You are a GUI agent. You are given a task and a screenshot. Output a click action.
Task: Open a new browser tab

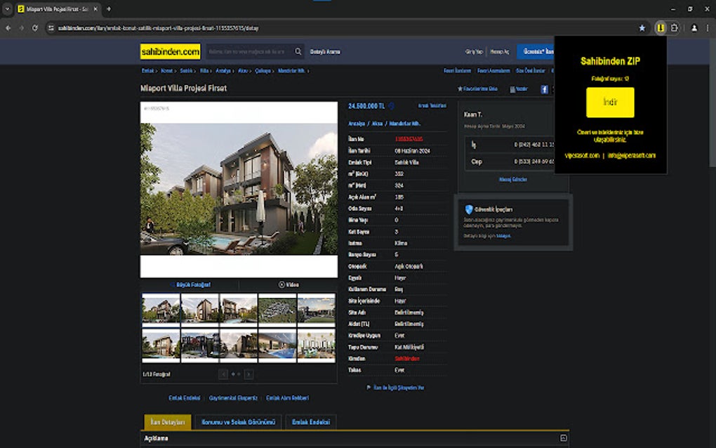[x=109, y=8]
